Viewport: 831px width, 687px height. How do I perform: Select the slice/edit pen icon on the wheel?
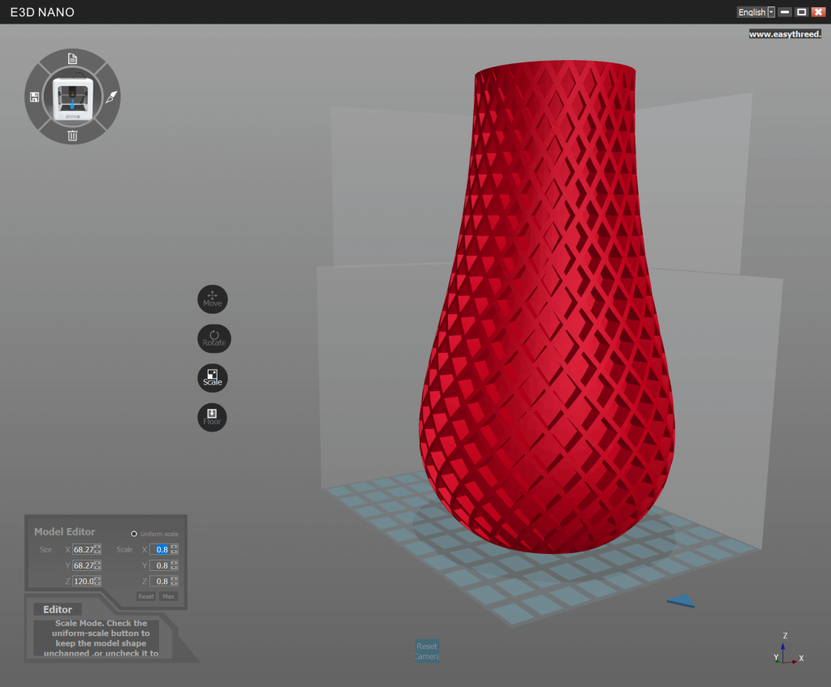tap(111, 97)
